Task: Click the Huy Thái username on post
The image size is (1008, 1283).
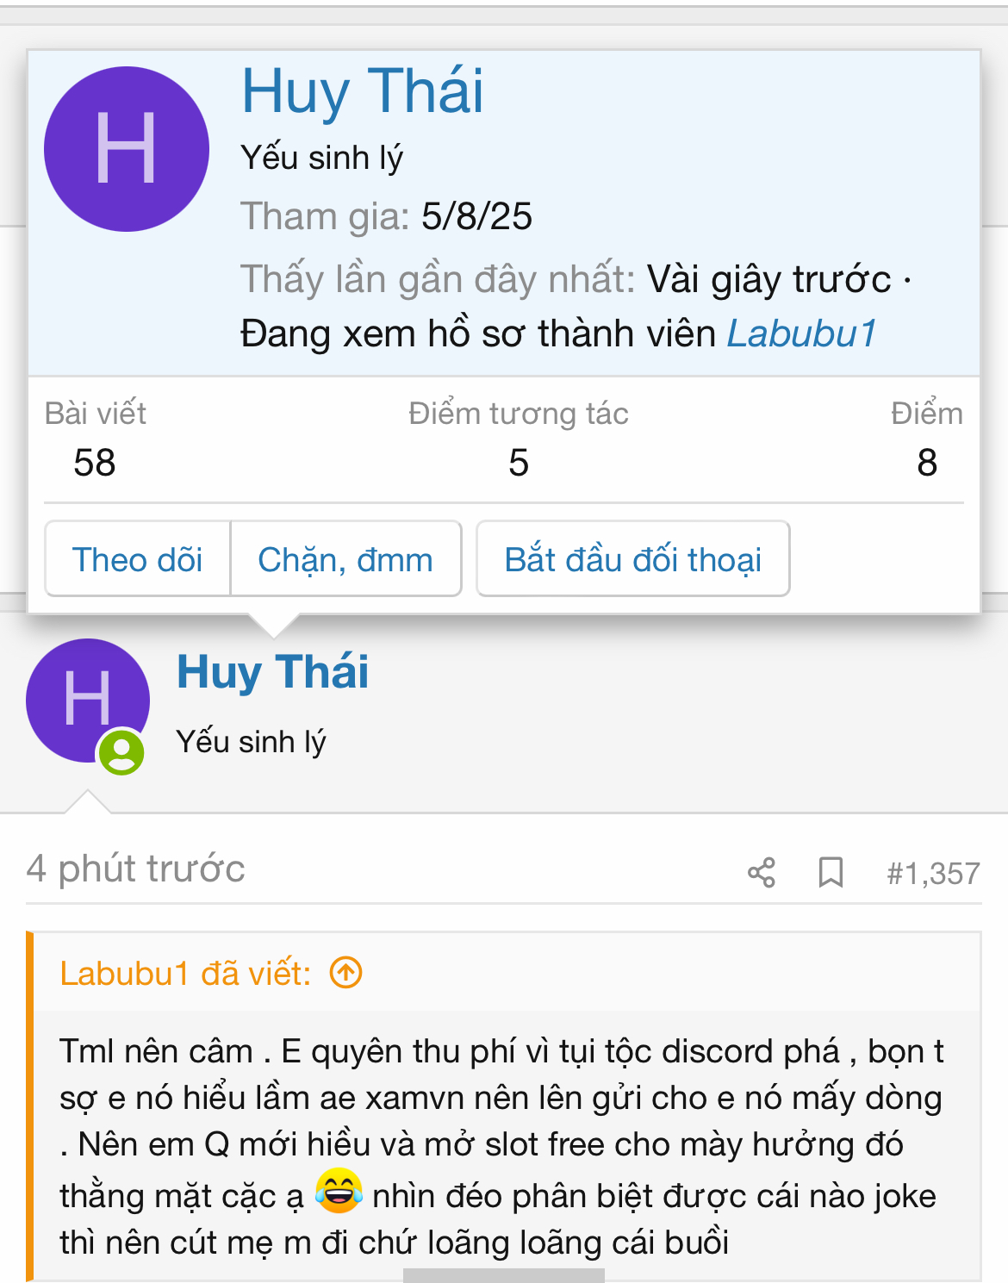Action: tap(272, 672)
